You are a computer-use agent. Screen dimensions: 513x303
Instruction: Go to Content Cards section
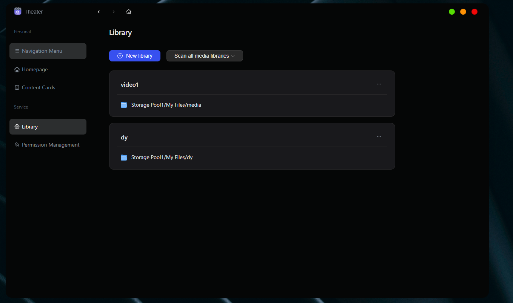[x=48, y=87]
